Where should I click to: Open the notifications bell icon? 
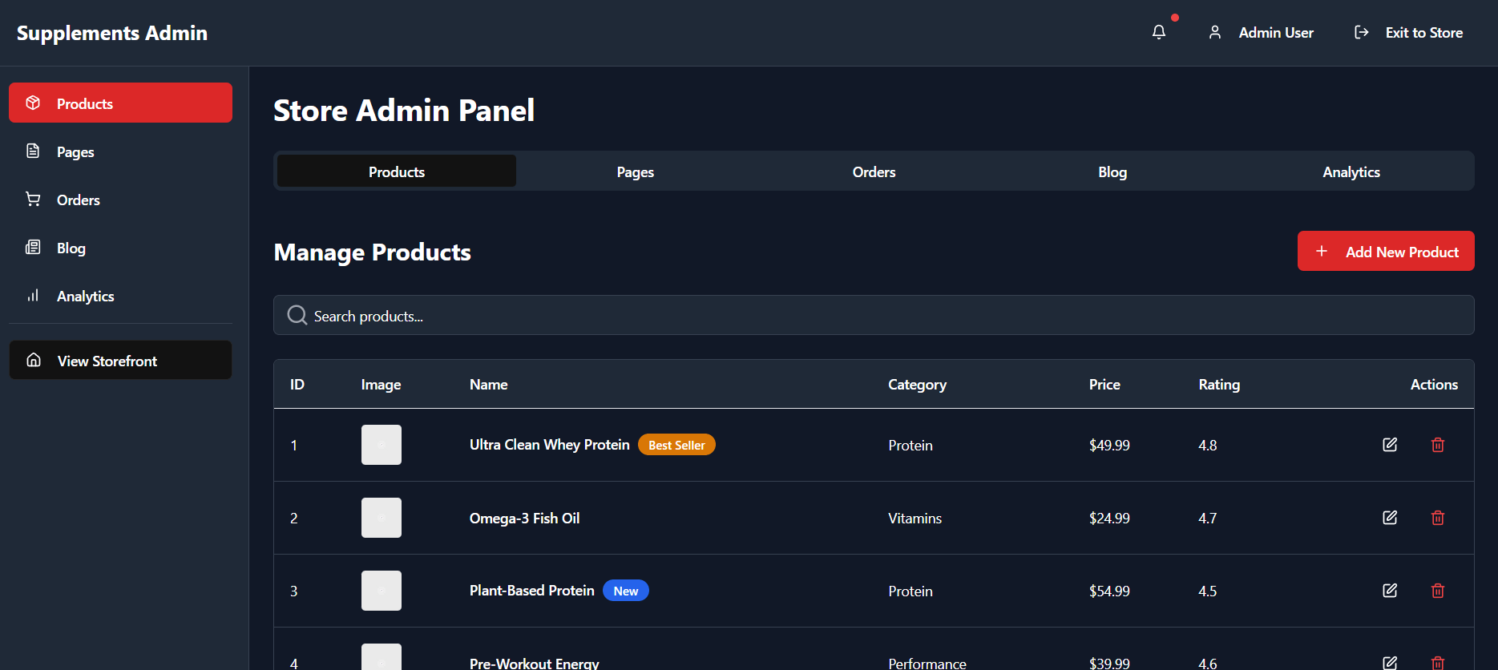[x=1158, y=33]
